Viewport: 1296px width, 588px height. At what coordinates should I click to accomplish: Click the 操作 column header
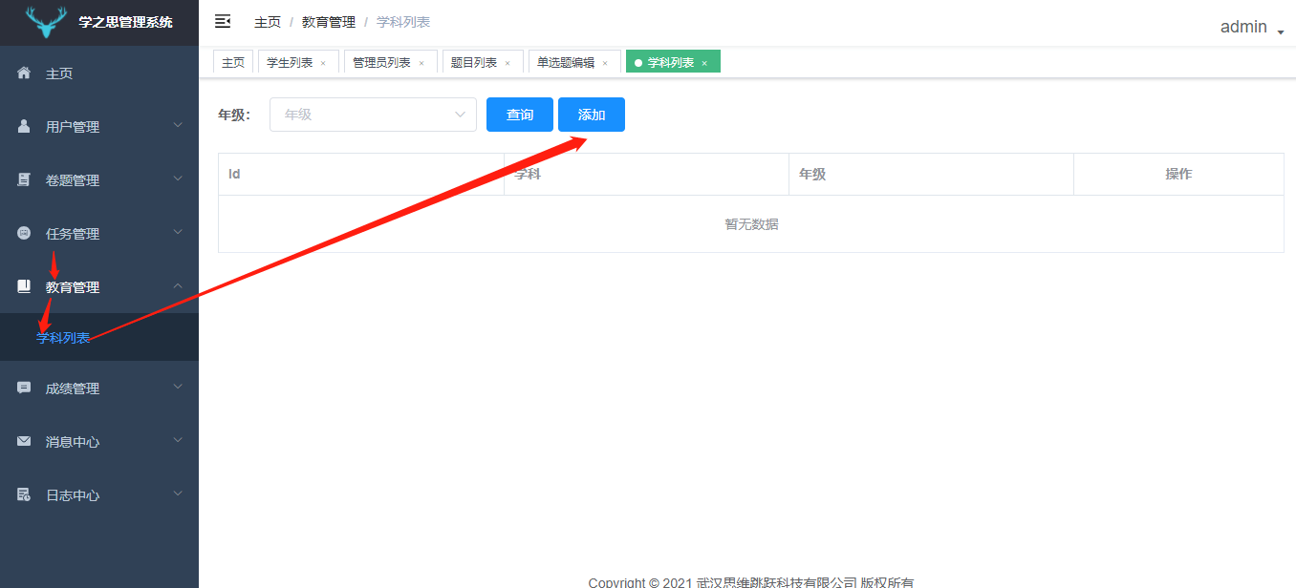click(x=1178, y=174)
